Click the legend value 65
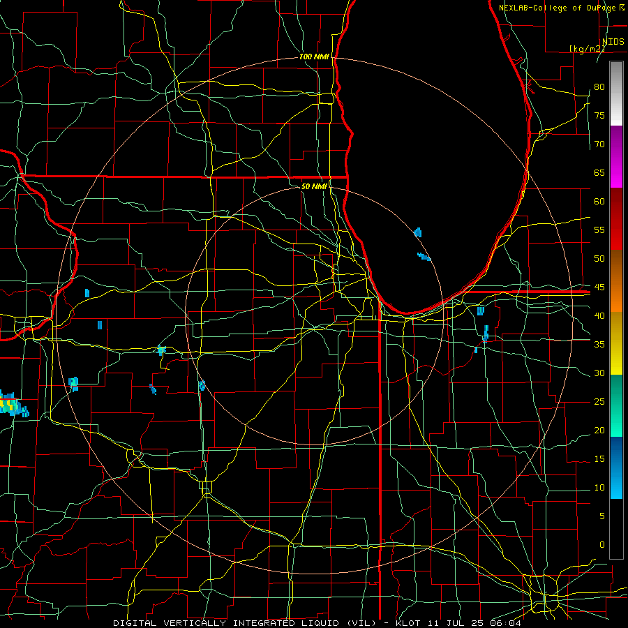The width and height of the screenshot is (628, 628). 599,172
